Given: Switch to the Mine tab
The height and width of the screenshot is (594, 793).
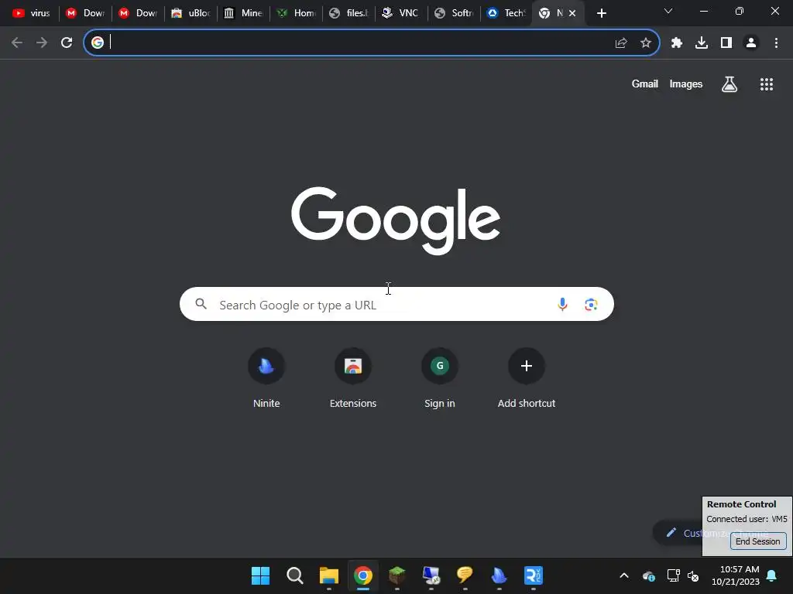Looking at the screenshot, I should (x=244, y=13).
